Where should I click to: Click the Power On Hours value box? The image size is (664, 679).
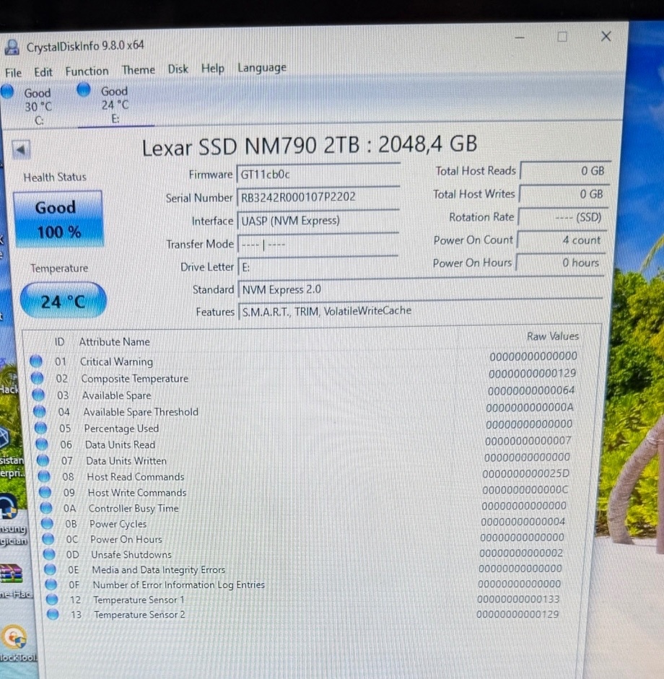[x=561, y=263]
